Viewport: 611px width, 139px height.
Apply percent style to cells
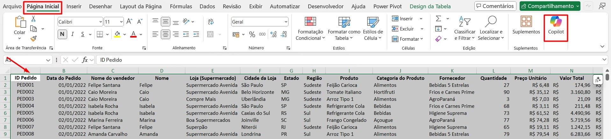(252, 34)
